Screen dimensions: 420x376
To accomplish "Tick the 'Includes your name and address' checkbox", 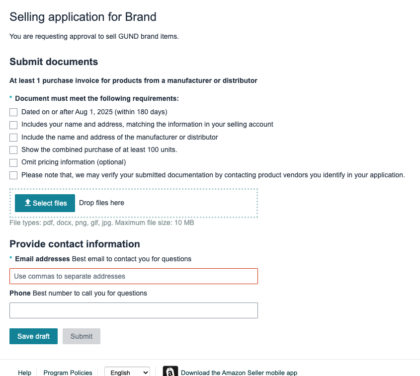I will tap(13, 125).
